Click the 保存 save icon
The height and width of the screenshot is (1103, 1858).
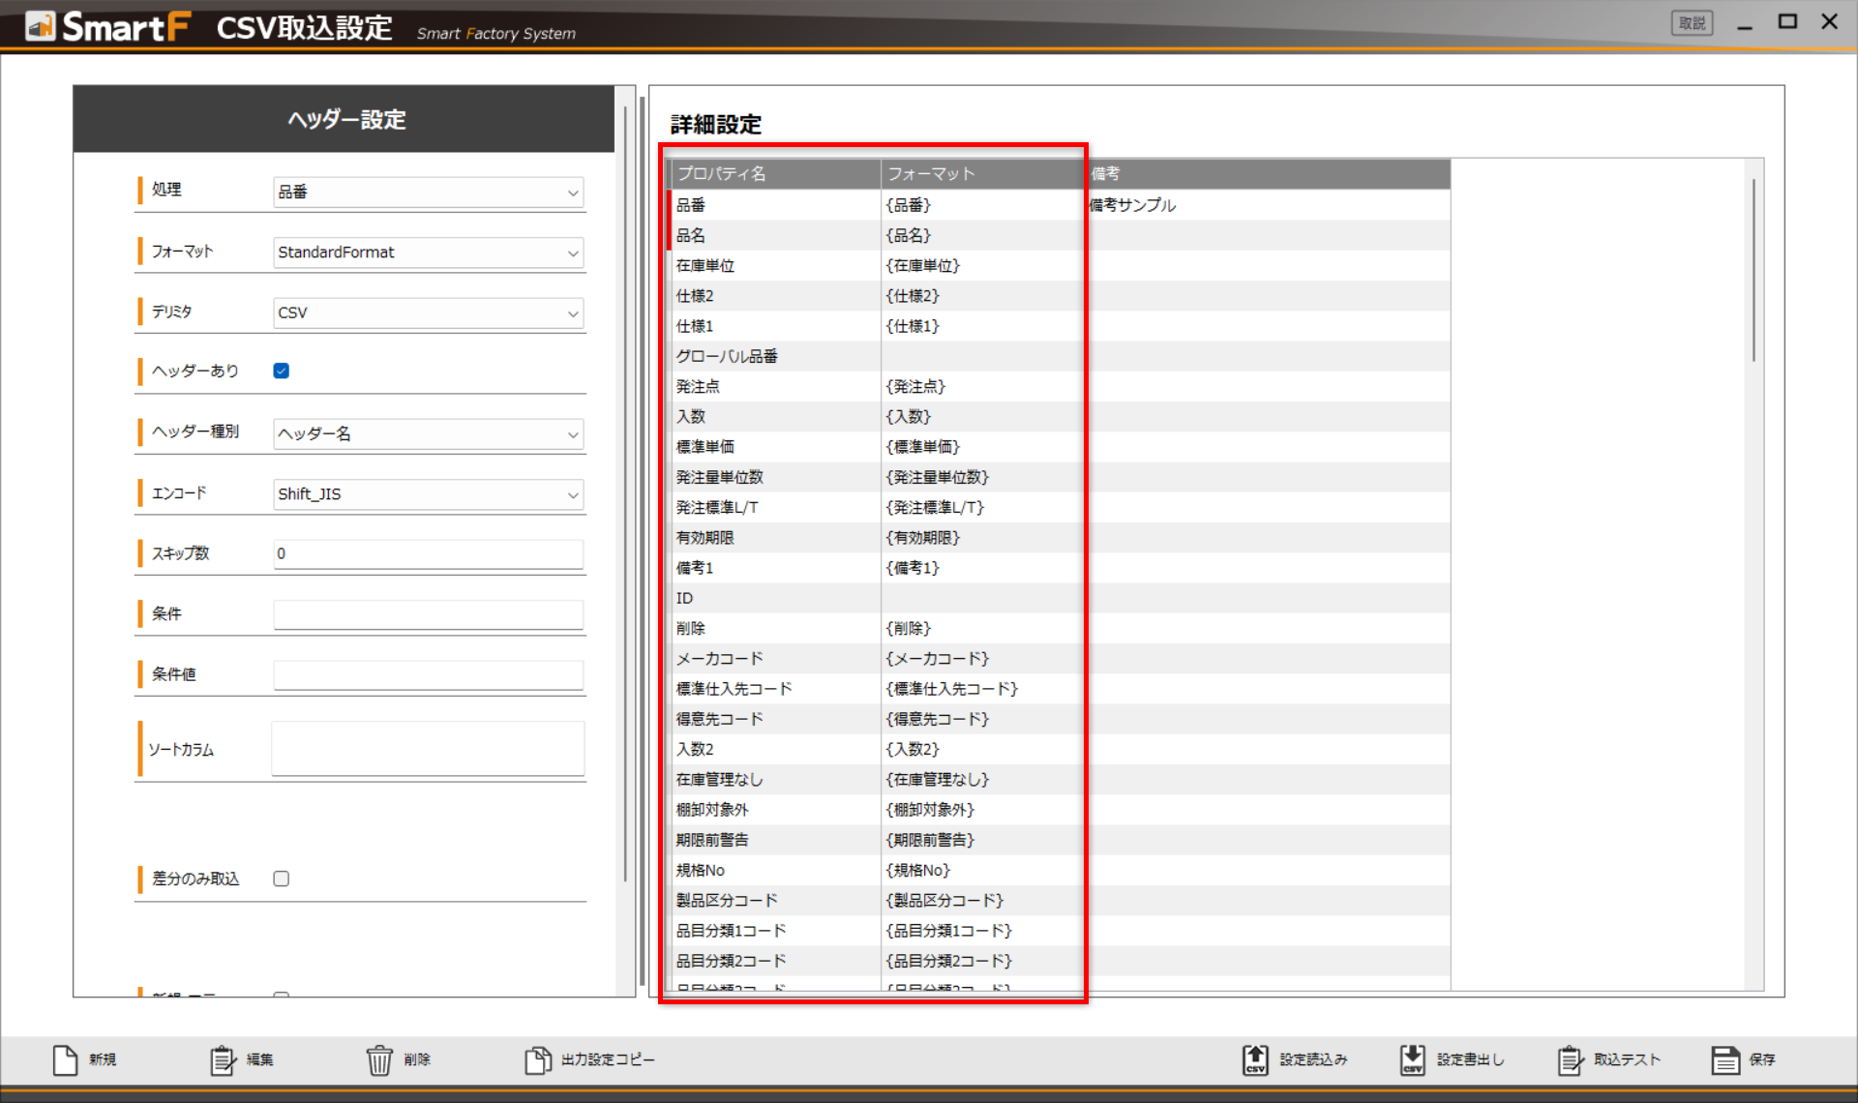tap(1725, 1060)
